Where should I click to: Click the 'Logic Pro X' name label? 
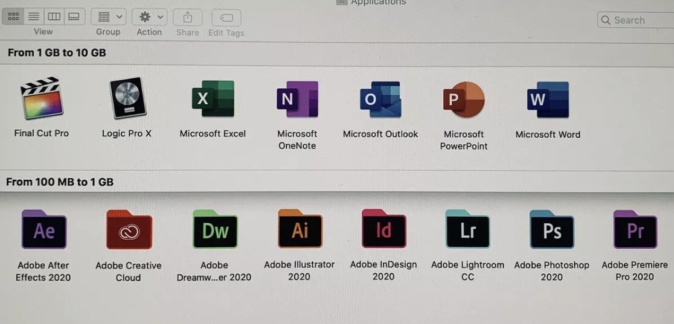127,133
